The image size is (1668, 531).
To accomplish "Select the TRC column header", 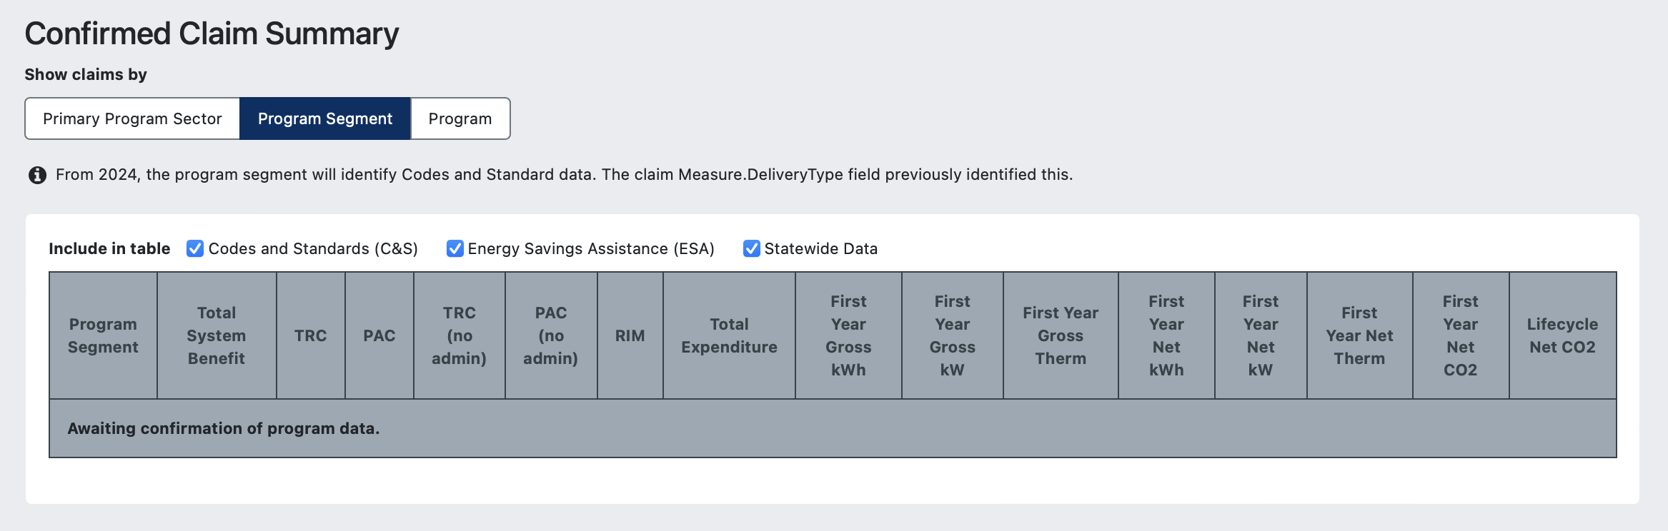I will coord(310,335).
